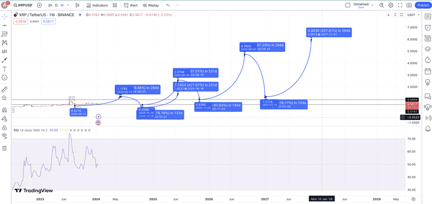
Task: Switch to the D daily timeframe
Action: tap(56, 5)
